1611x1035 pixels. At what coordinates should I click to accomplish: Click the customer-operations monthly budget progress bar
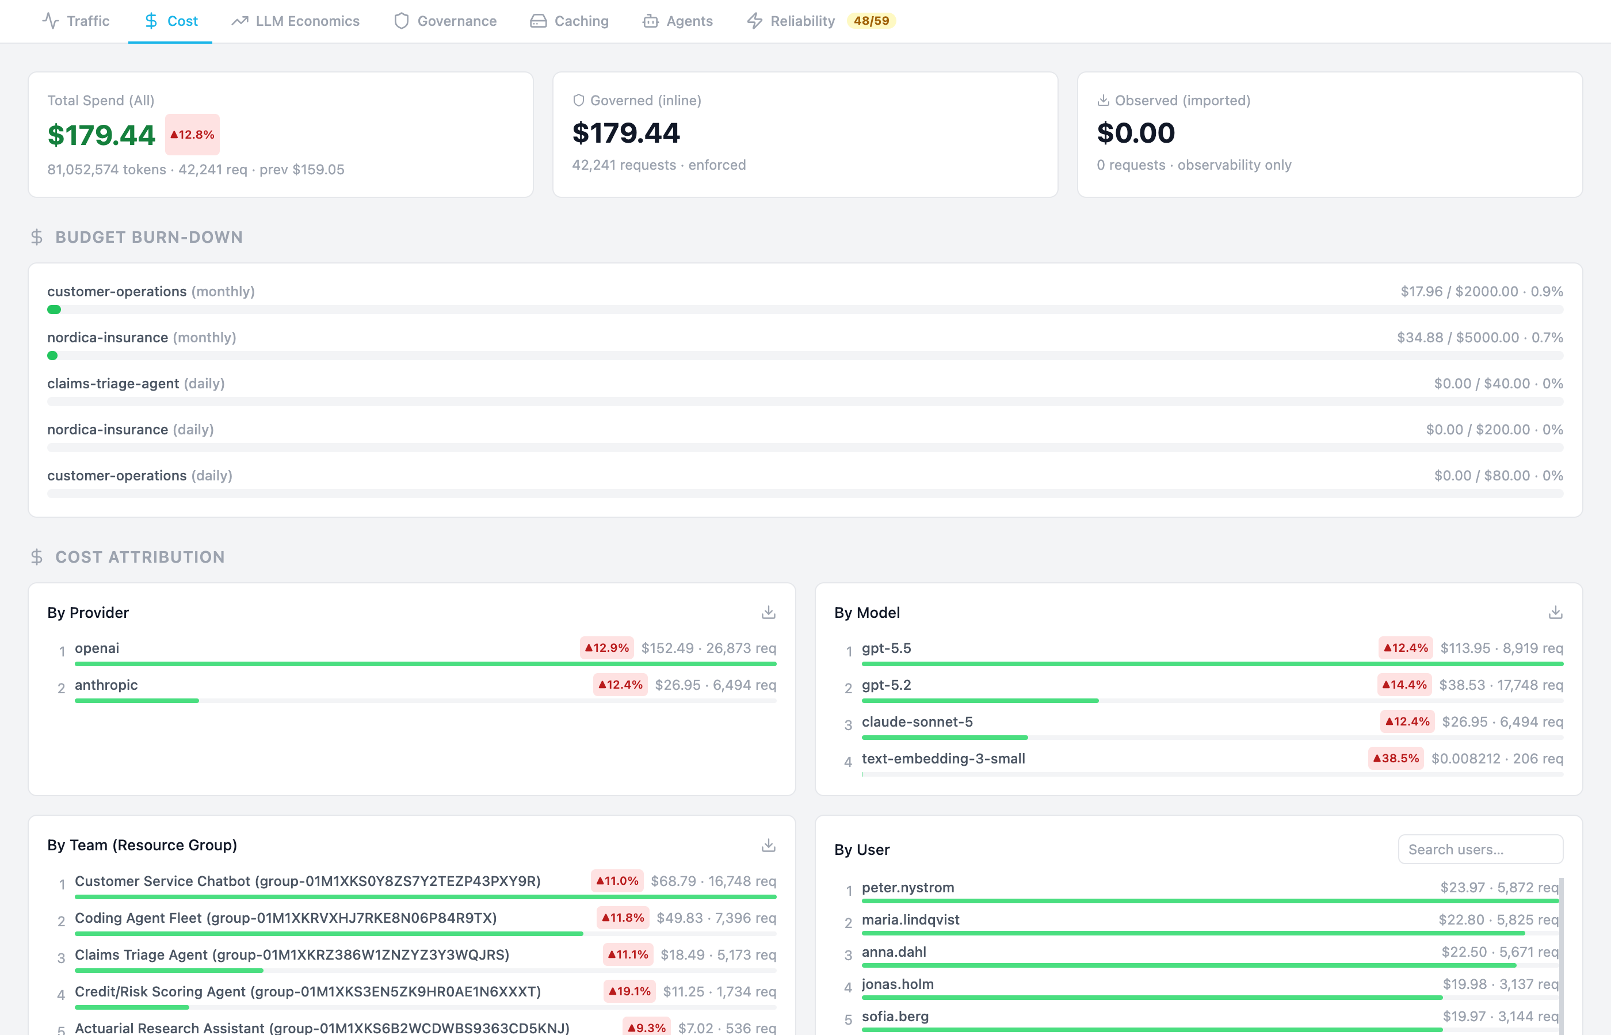(x=805, y=310)
